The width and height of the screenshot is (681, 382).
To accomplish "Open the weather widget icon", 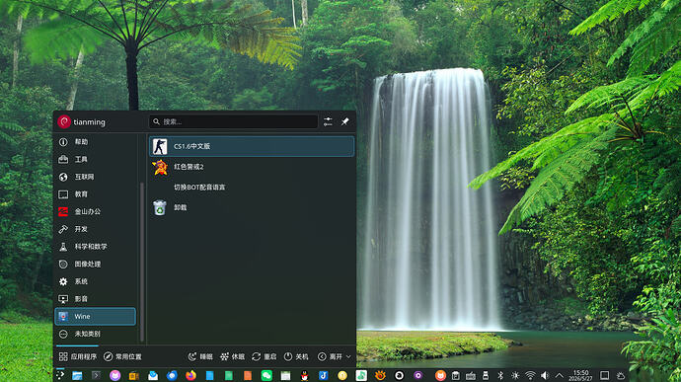I will coord(621,375).
